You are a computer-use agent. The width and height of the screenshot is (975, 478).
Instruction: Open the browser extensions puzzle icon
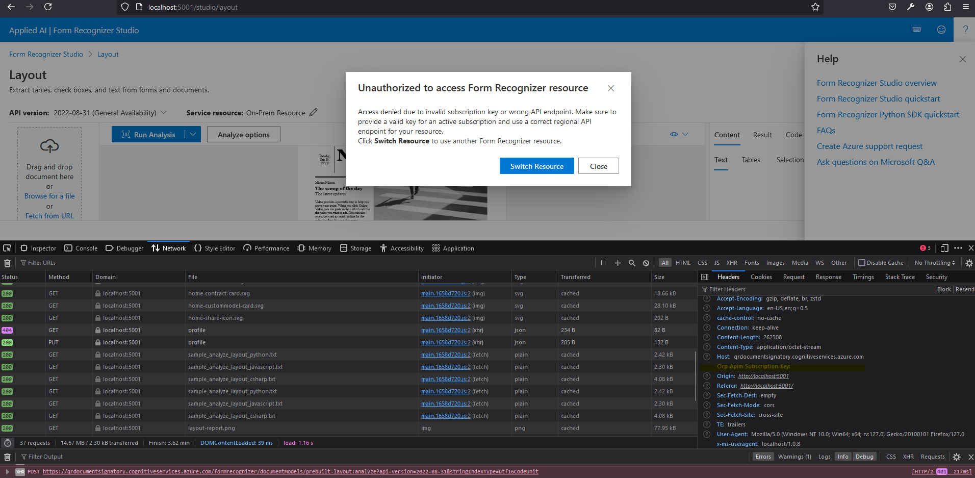click(x=947, y=7)
